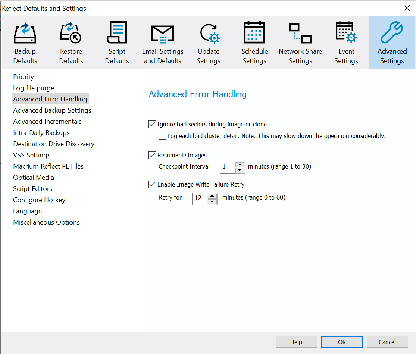416x354 pixels.
Task: Open the Schedule Settings icon
Action: coord(254,41)
